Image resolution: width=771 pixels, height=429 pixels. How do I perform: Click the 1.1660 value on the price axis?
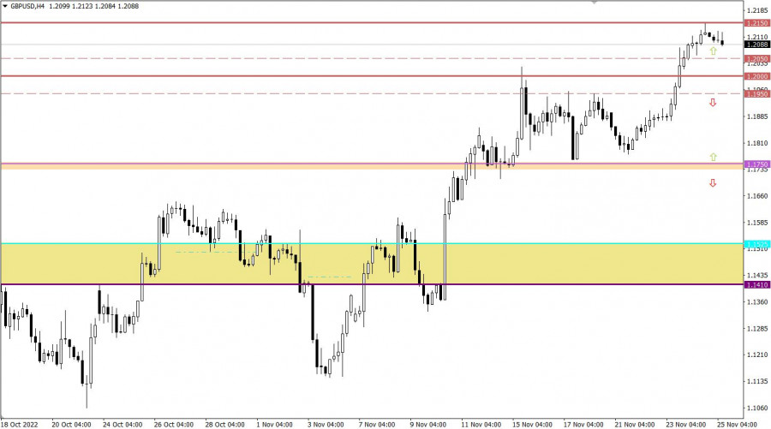757,195
